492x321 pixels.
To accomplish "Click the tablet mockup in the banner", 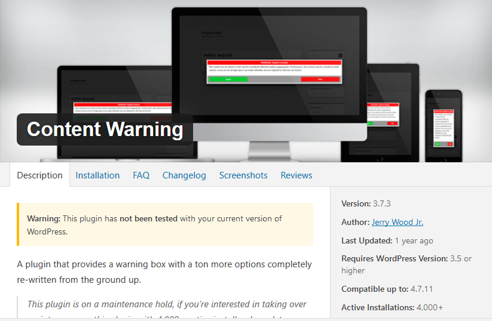I will point(384,113).
